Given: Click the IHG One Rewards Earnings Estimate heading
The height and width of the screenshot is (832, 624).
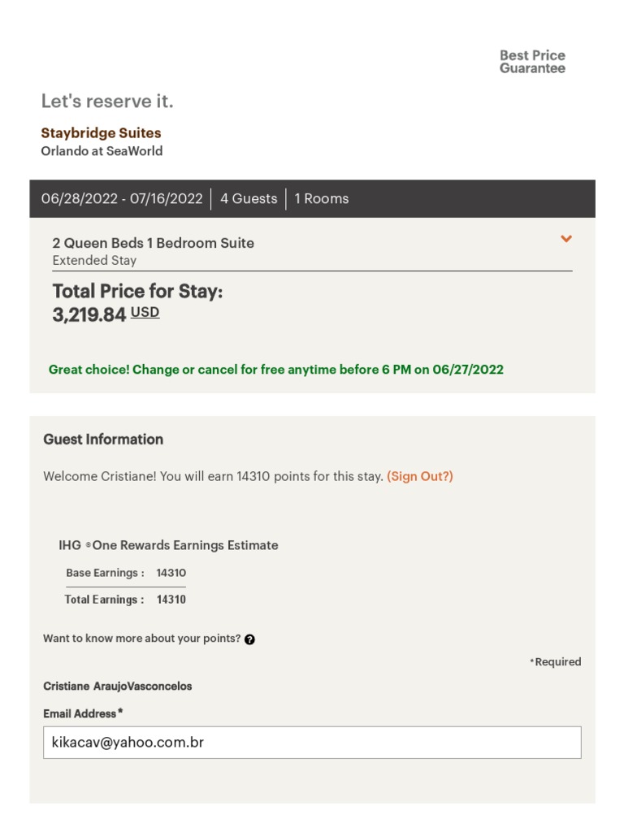Looking at the screenshot, I should [168, 545].
